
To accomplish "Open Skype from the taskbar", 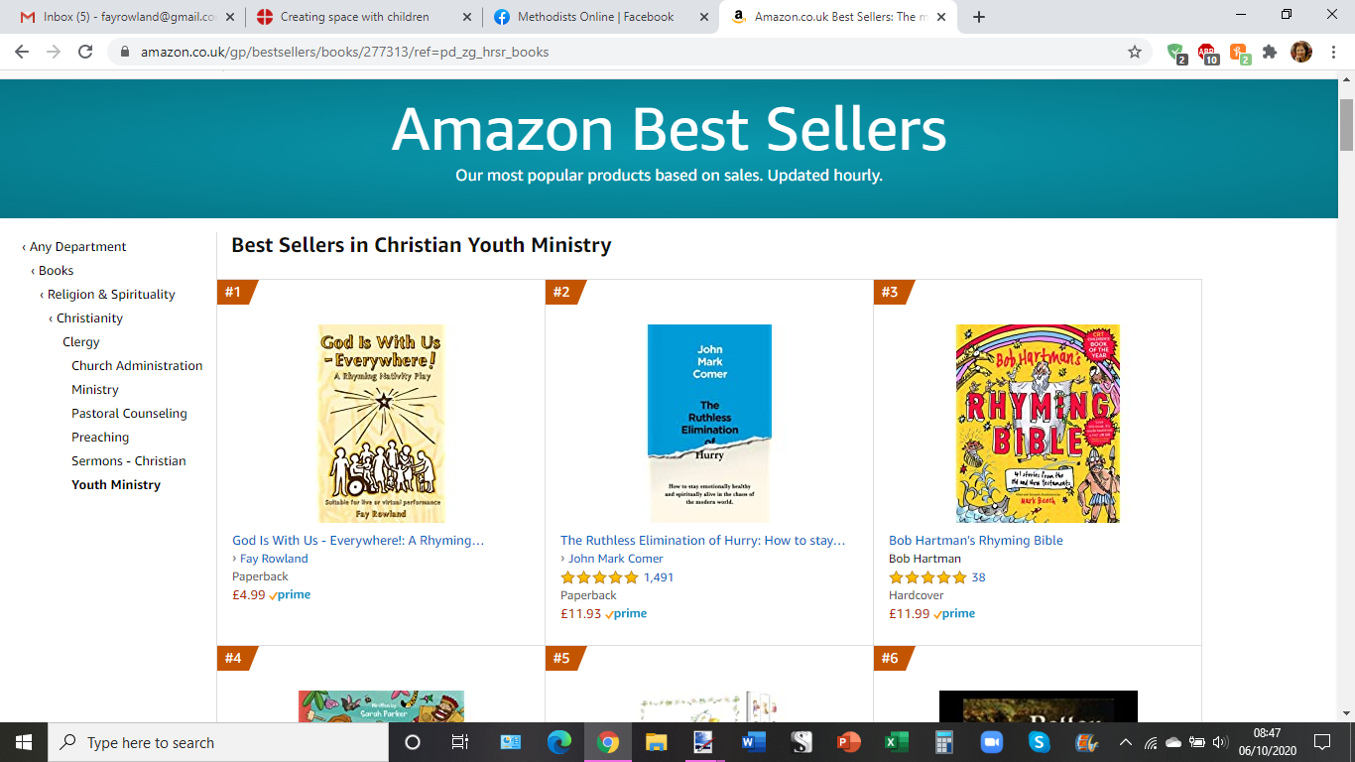I will pyautogui.click(x=1038, y=741).
